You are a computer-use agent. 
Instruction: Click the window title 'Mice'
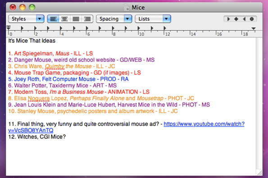point(138,8)
